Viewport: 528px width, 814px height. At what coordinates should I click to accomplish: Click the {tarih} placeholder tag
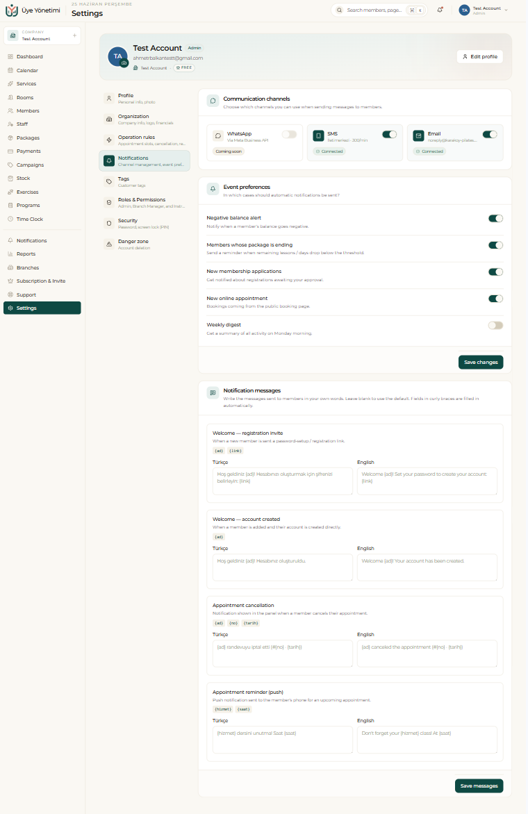point(251,623)
